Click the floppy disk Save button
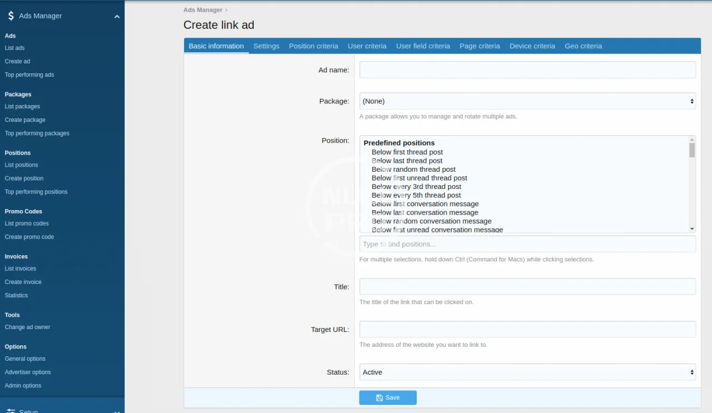The image size is (712, 413). [388, 397]
